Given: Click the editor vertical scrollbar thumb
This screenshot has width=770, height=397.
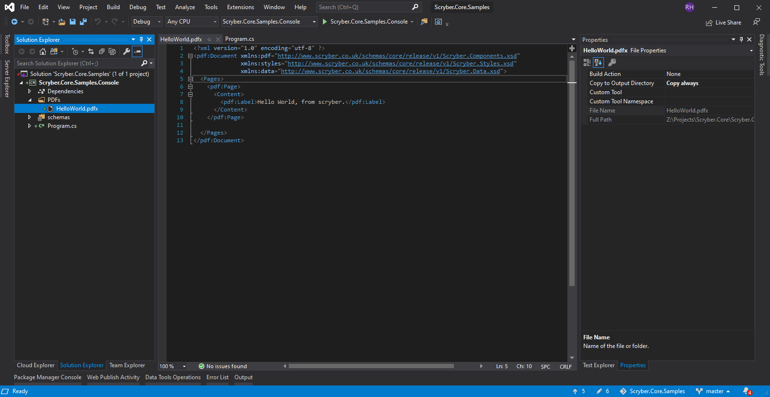Looking at the screenshot, I should click(x=572, y=173).
